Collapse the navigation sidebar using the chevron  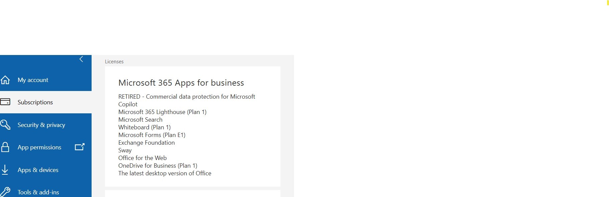pos(81,59)
